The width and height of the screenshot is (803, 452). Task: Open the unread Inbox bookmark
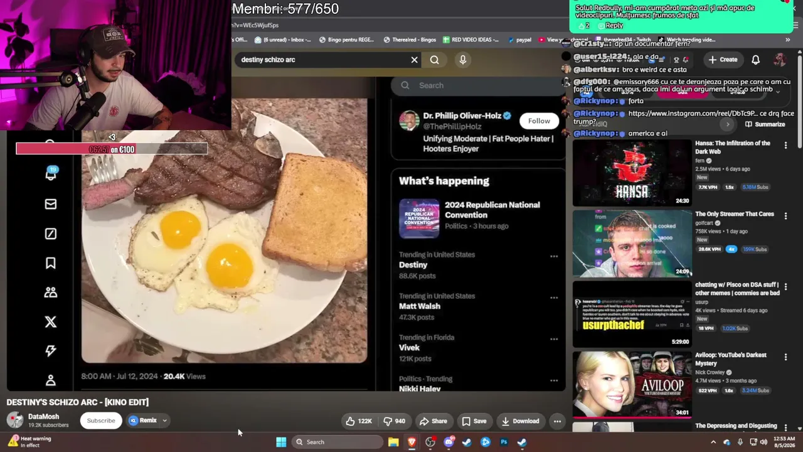coord(282,40)
